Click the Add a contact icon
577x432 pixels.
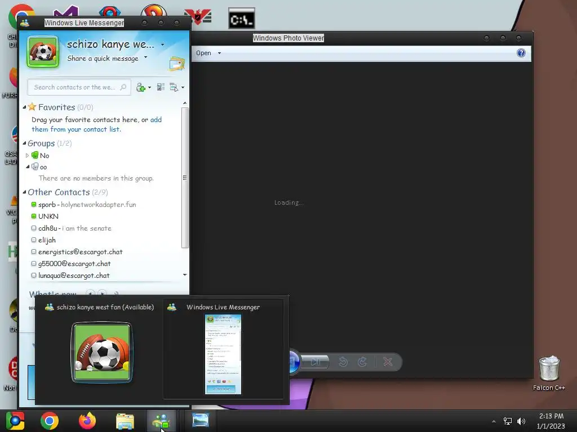(140, 87)
